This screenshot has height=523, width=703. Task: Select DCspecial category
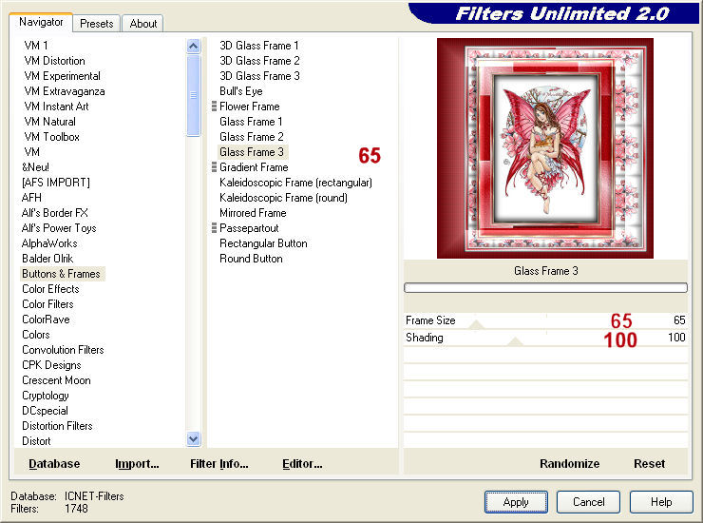click(x=45, y=411)
